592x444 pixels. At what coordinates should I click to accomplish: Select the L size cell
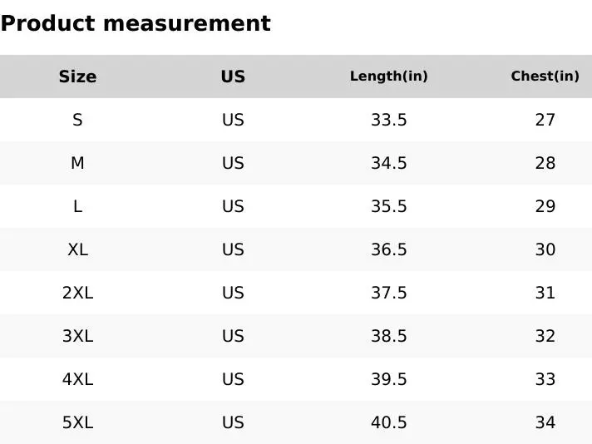[77, 206]
